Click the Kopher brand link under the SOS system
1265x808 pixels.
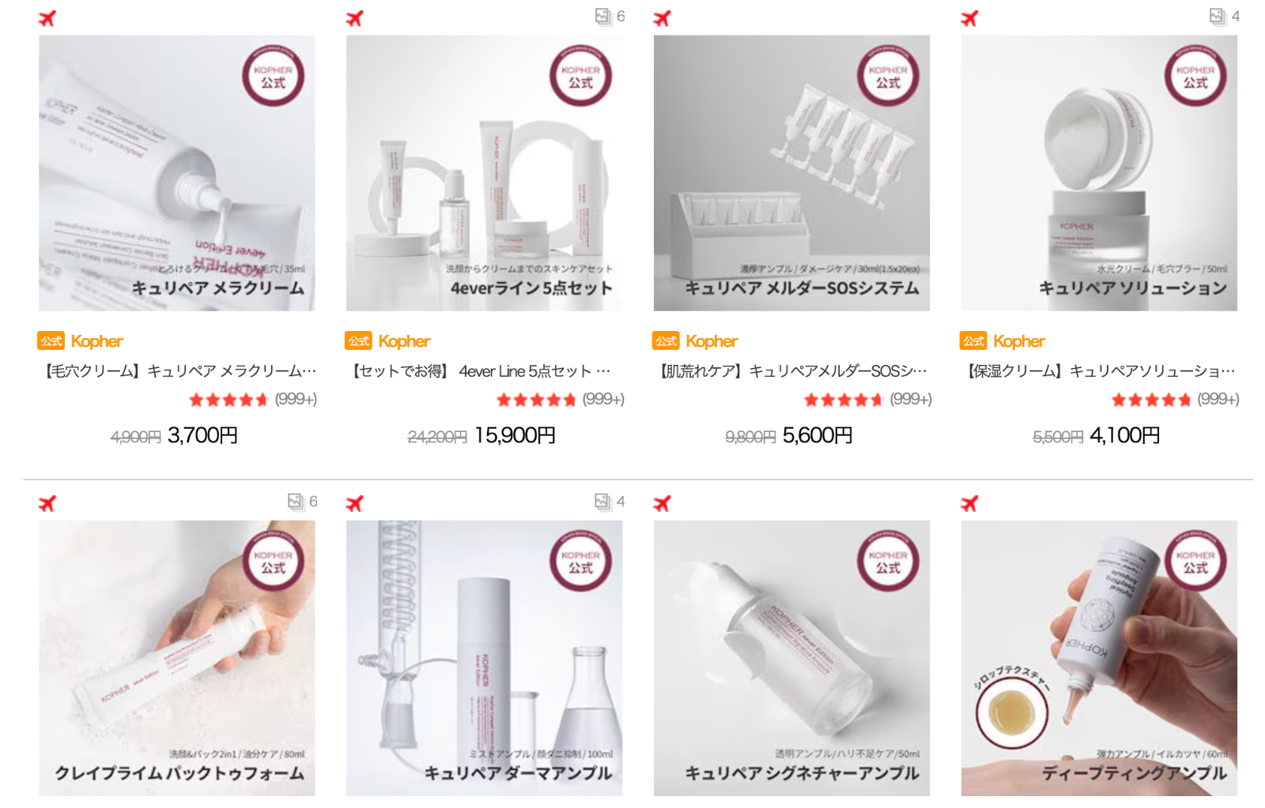[x=712, y=341]
